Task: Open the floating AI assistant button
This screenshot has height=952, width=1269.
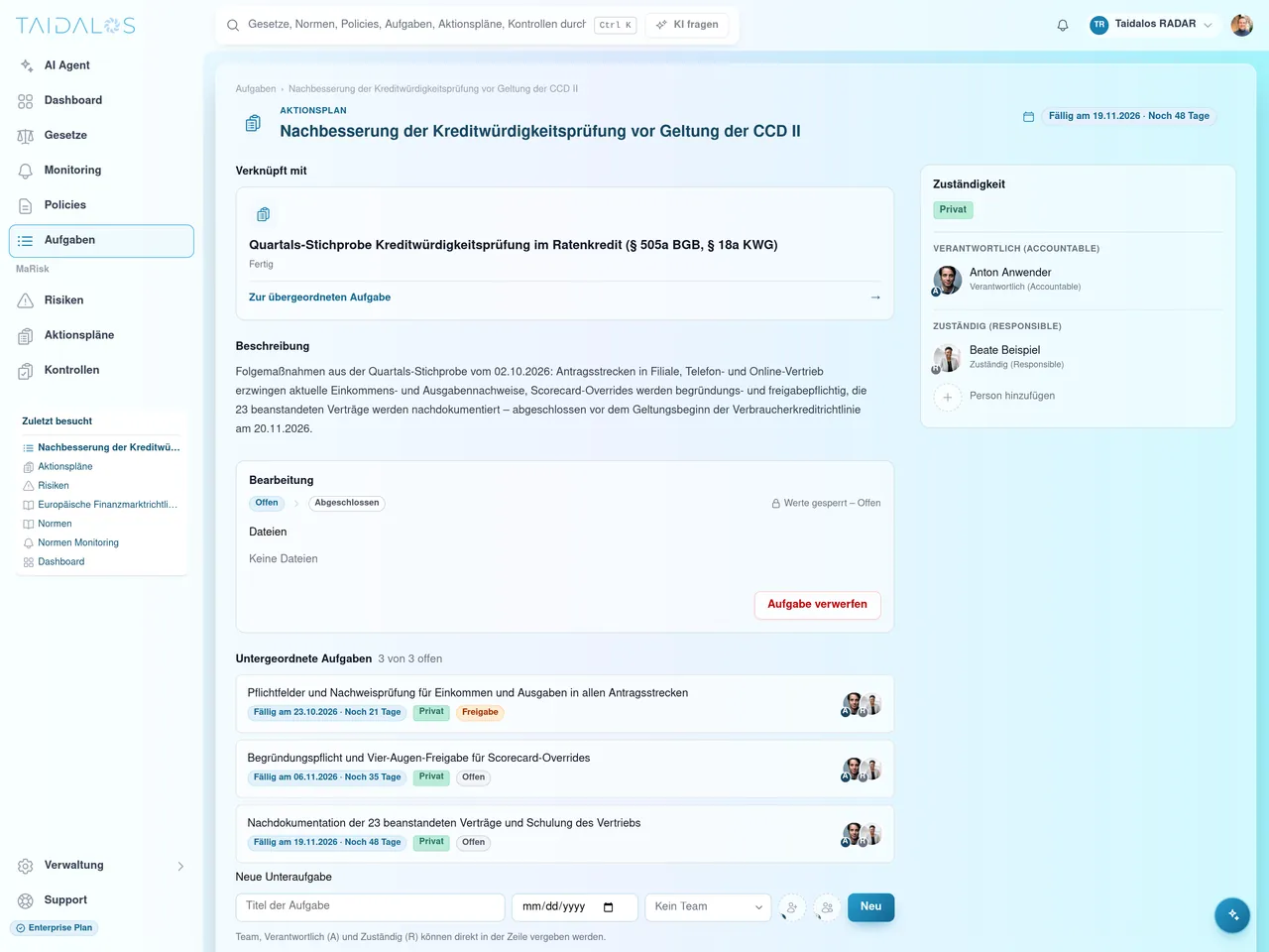Action: (x=1232, y=915)
